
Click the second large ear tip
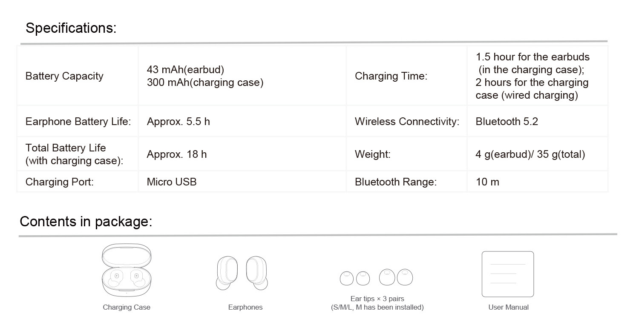[405, 277]
